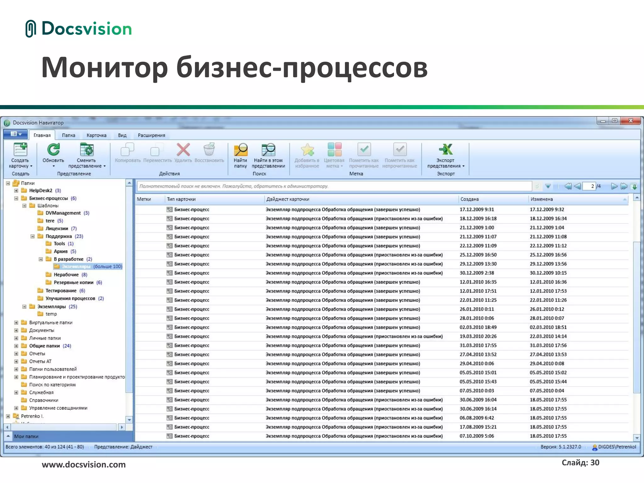Sort by Дайджест карточки column header
The width and height of the screenshot is (644, 483).
click(361, 199)
